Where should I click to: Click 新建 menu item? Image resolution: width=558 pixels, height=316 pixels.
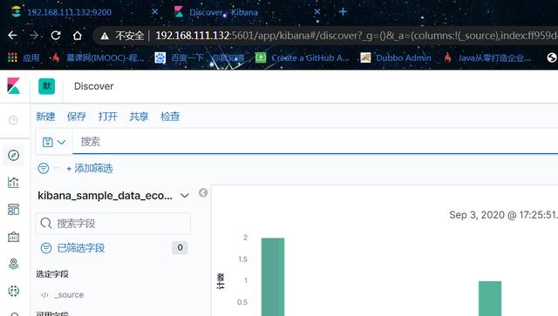click(x=45, y=117)
